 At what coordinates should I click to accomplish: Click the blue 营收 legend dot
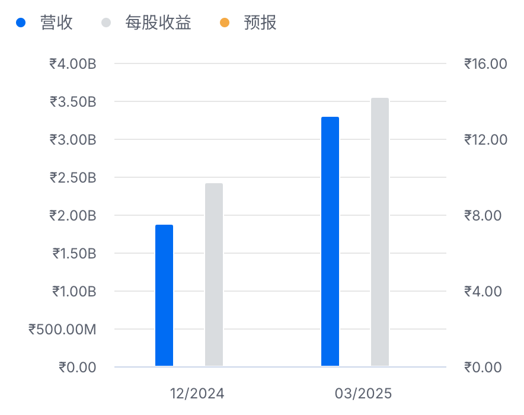tap(22, 23)
